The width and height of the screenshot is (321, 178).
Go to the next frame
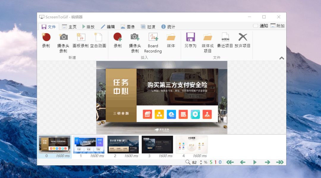click(x=267, y=162)
